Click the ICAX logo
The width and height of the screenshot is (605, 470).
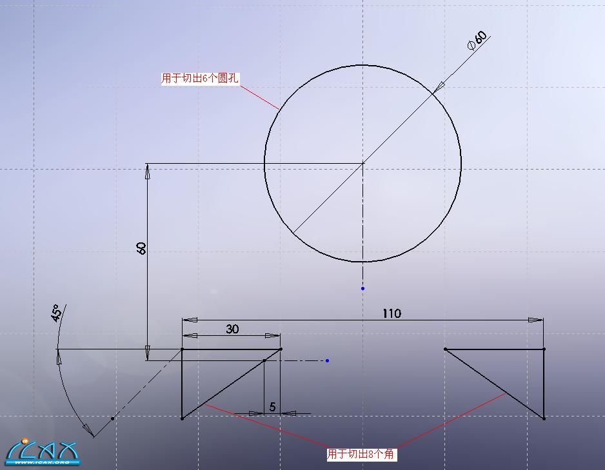coord(43,452)
